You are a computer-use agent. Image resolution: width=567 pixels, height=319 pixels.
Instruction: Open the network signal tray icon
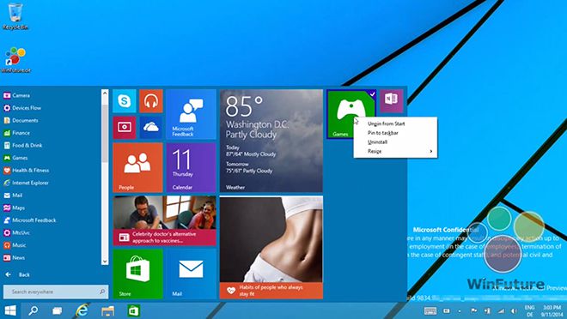tap(501, 310)
